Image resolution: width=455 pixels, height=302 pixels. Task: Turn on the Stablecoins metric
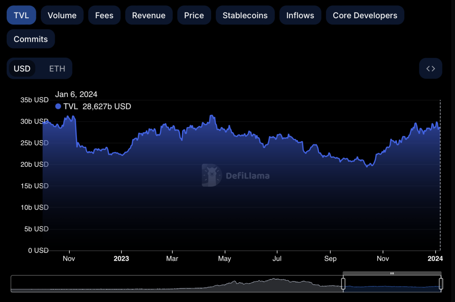pos(245,15)
